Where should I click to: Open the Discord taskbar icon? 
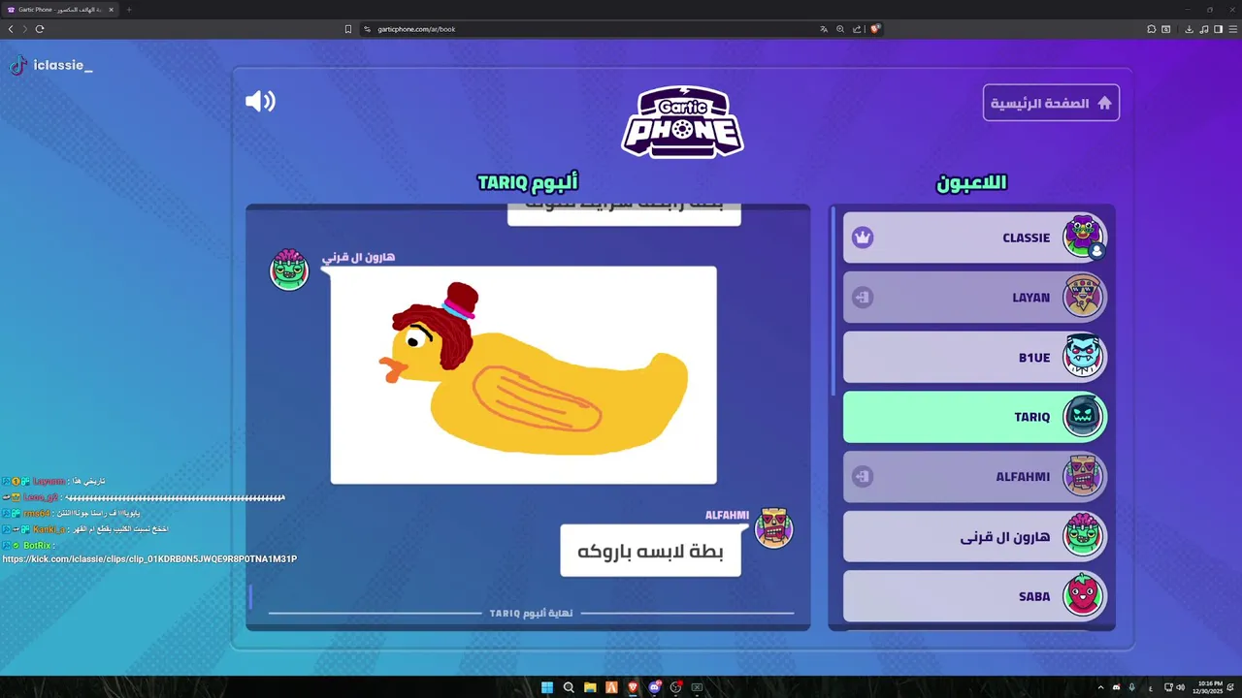point(654,687)
